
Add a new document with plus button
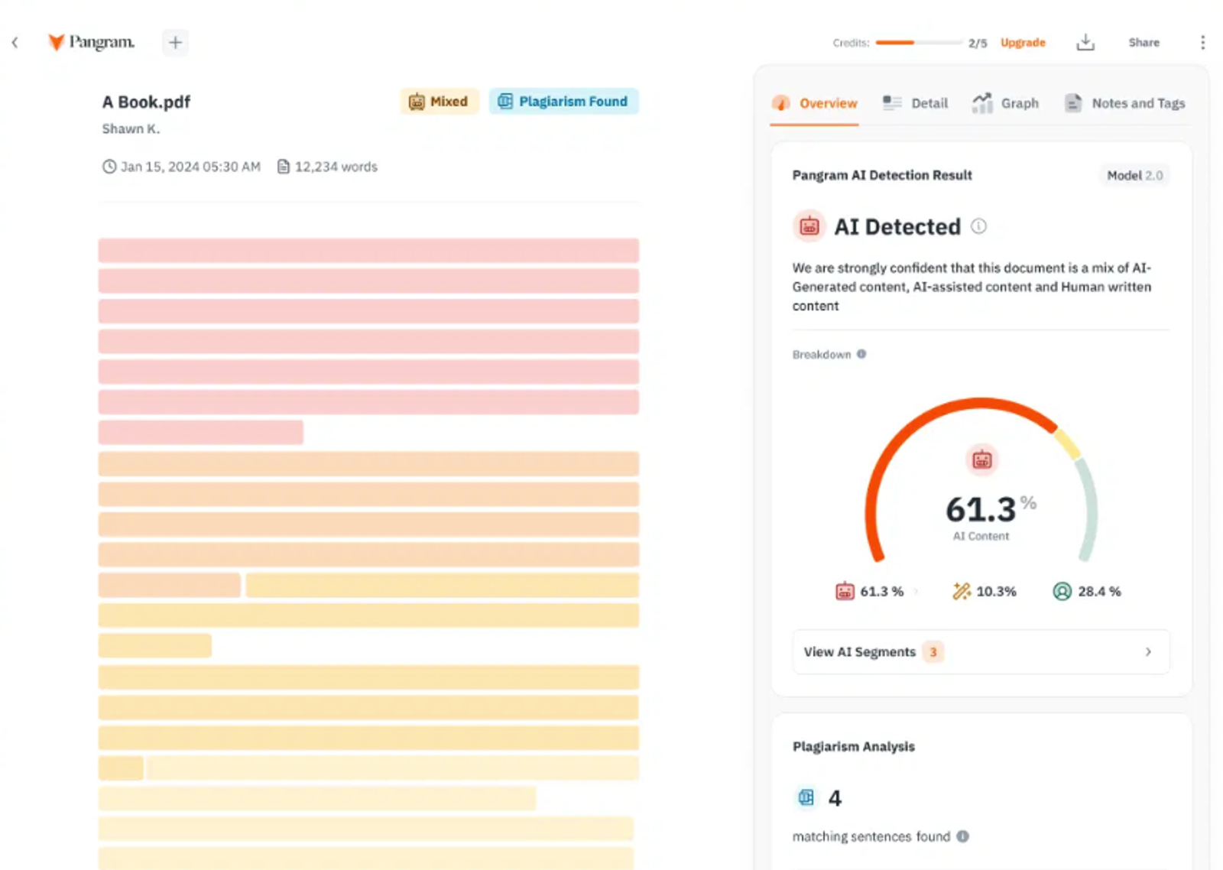175,42
